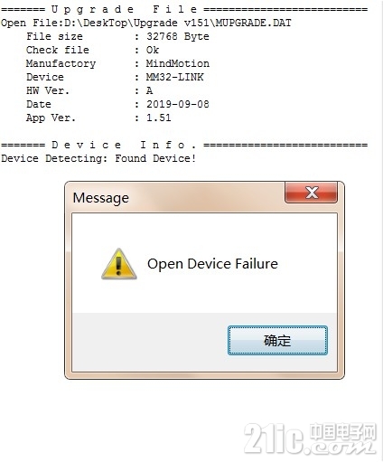
Task: Click the 确定 confirmation button
Action: tap(277, 340)
